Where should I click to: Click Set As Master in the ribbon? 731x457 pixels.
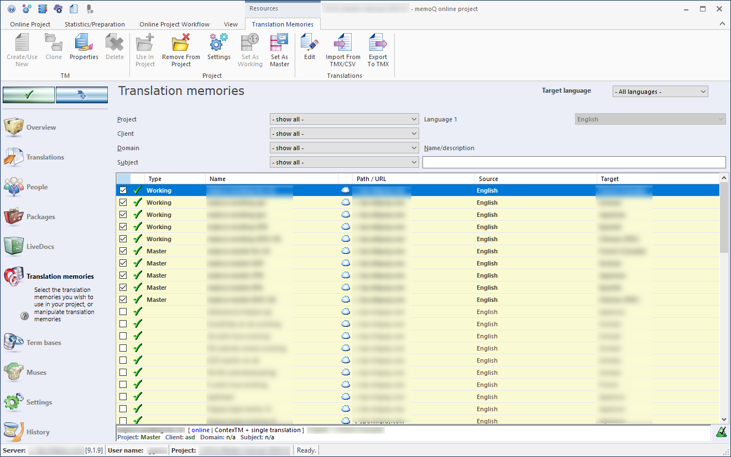tap(279, 50)
